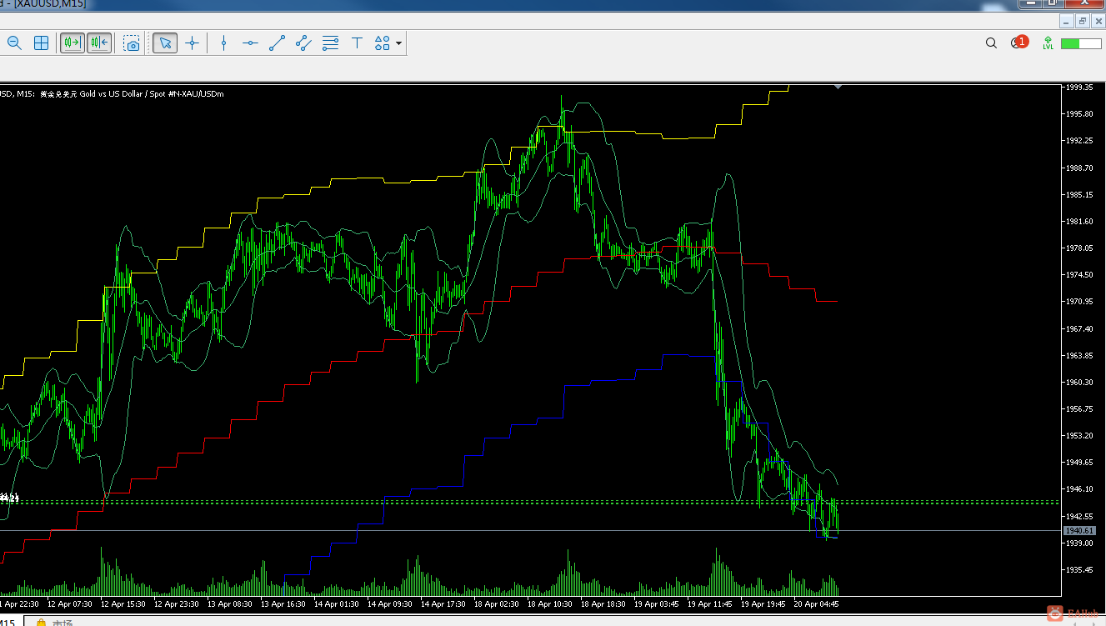The image size is (1106, 626).
Task: Draw a horizontal line on the chart
Action: [x=250, y=43]
